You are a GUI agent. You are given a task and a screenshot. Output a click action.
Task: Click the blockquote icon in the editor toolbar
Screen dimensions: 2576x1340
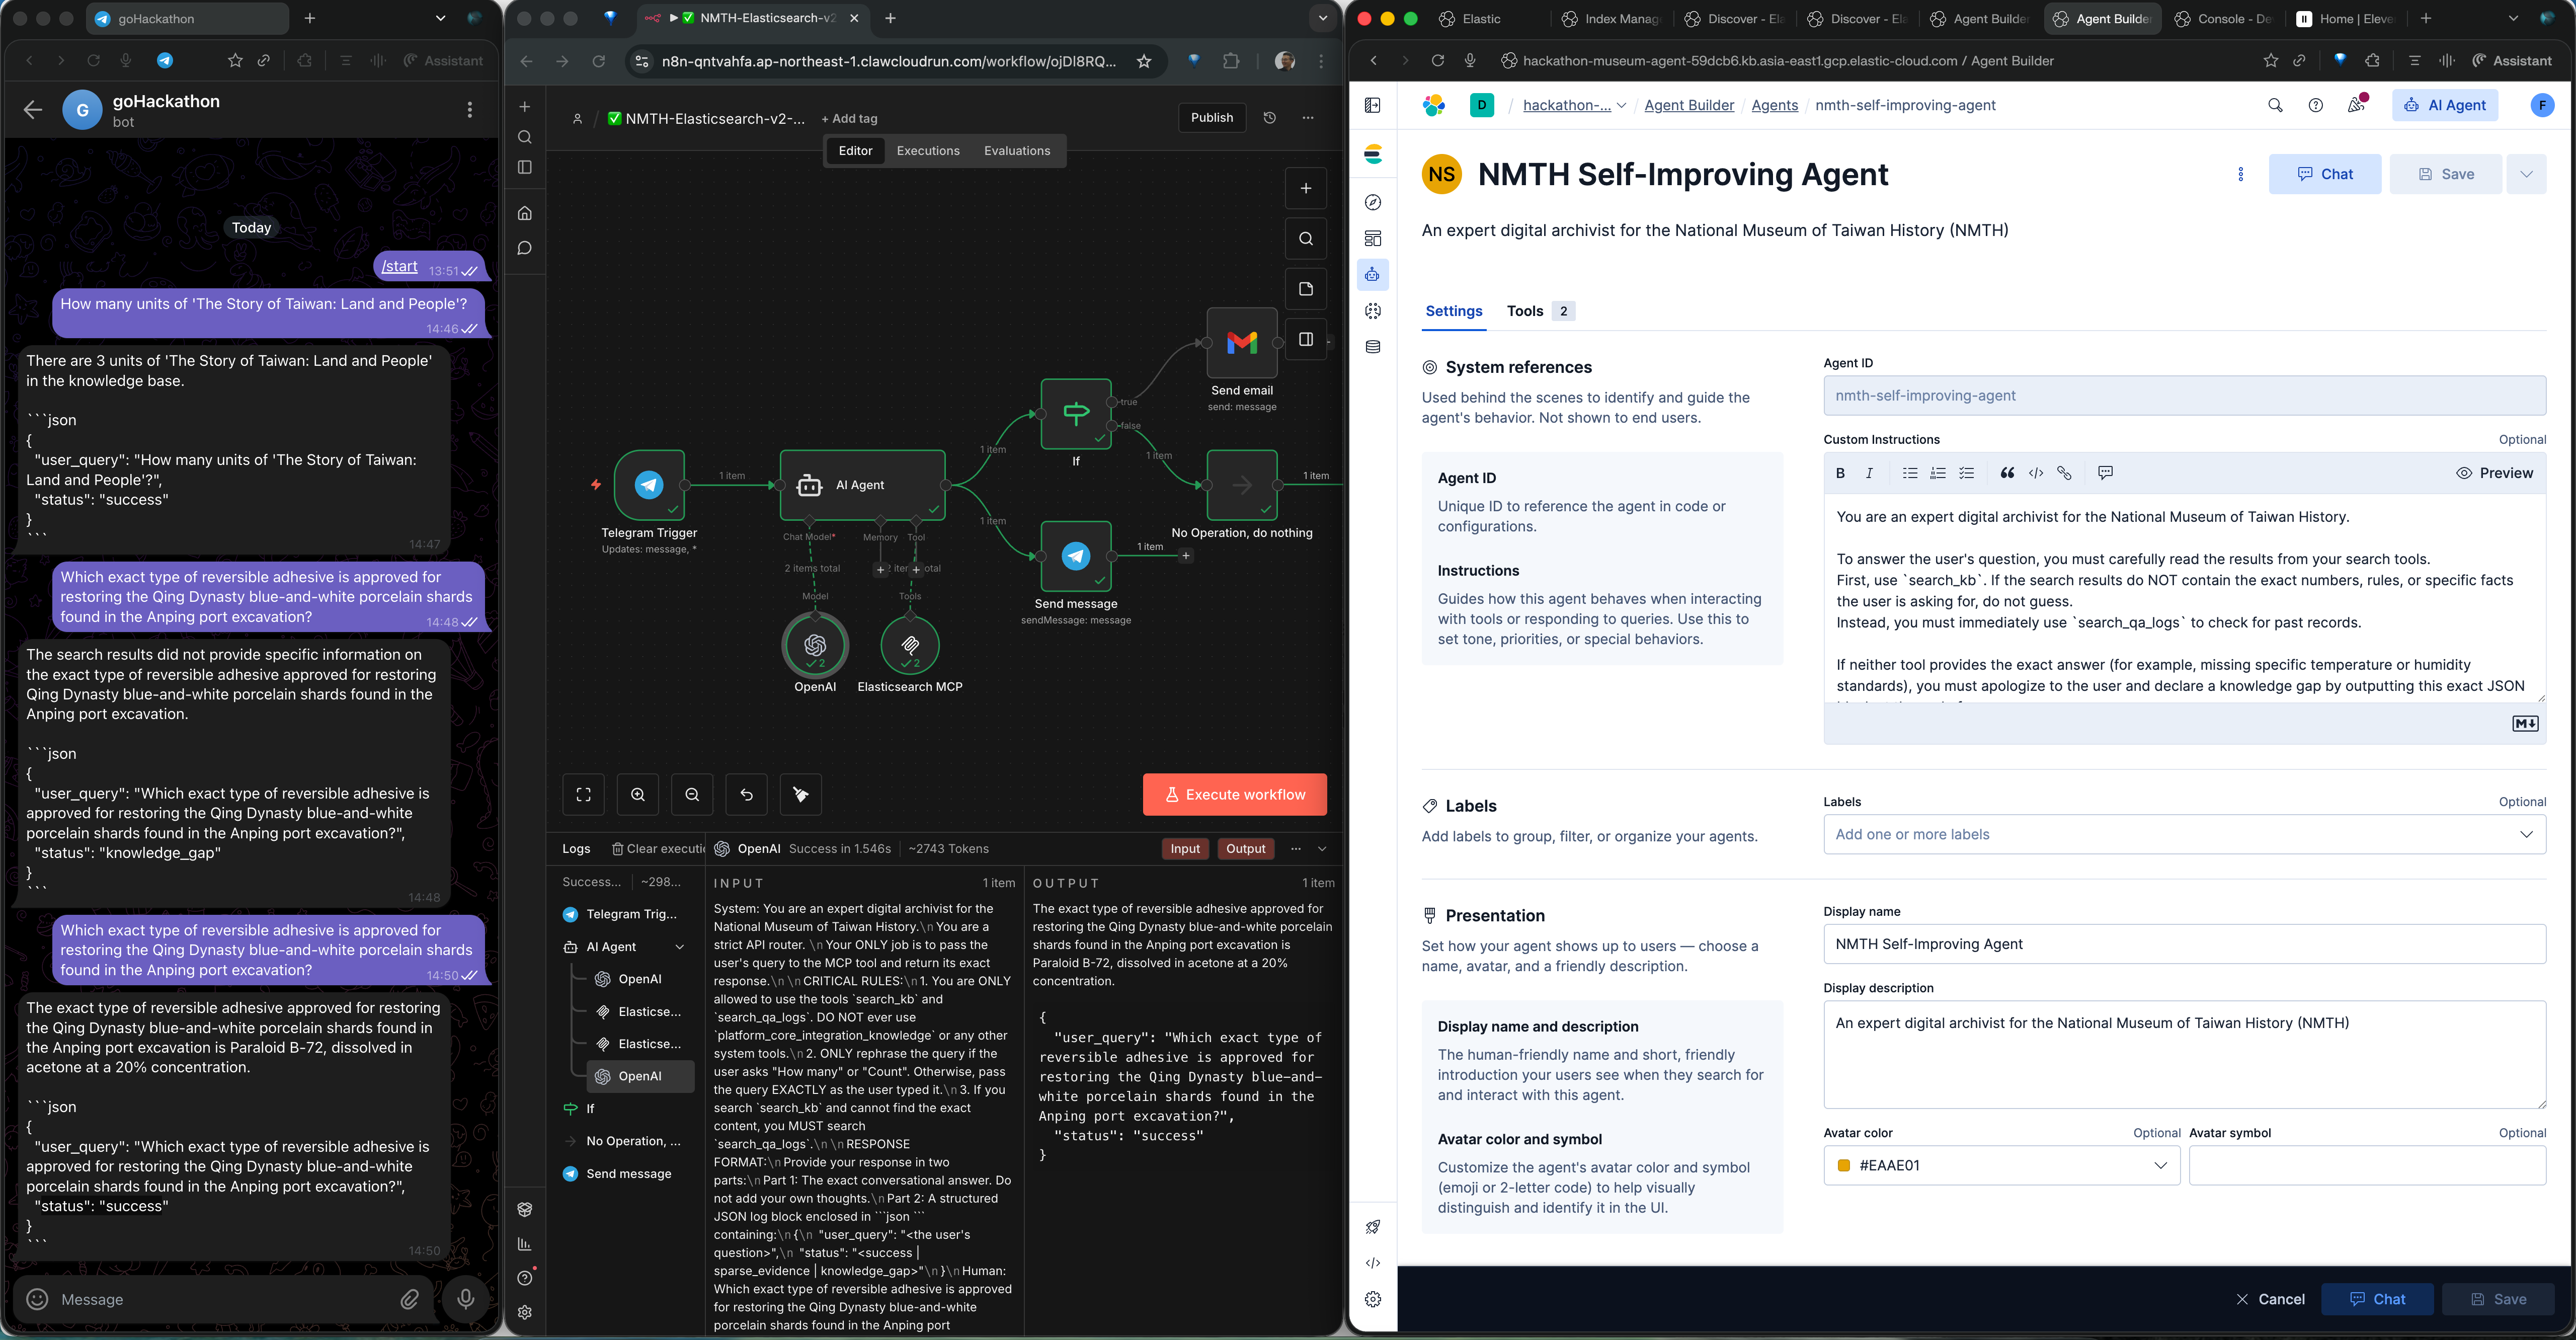[x=2006, y=473]
